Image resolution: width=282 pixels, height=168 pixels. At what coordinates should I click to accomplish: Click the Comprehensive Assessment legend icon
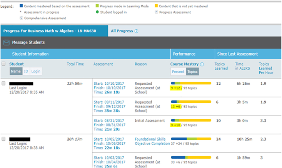(x=20, y=18)
